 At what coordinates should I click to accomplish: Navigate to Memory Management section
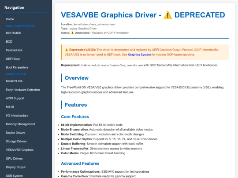pos(20,124)
